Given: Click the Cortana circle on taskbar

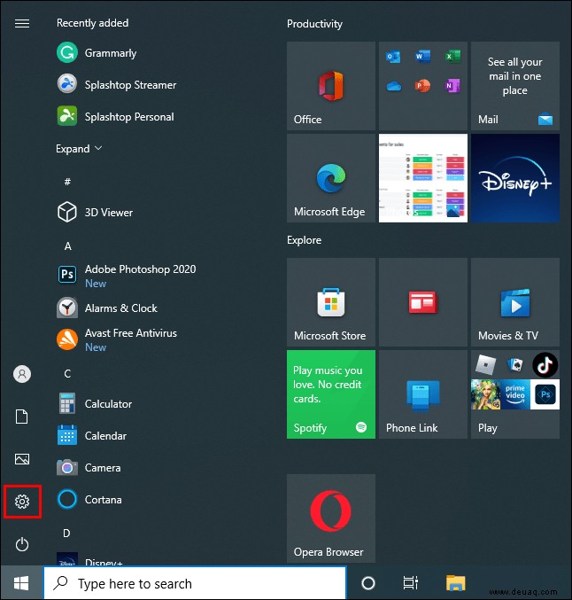Looking at the screenshot, I should 367,583.
